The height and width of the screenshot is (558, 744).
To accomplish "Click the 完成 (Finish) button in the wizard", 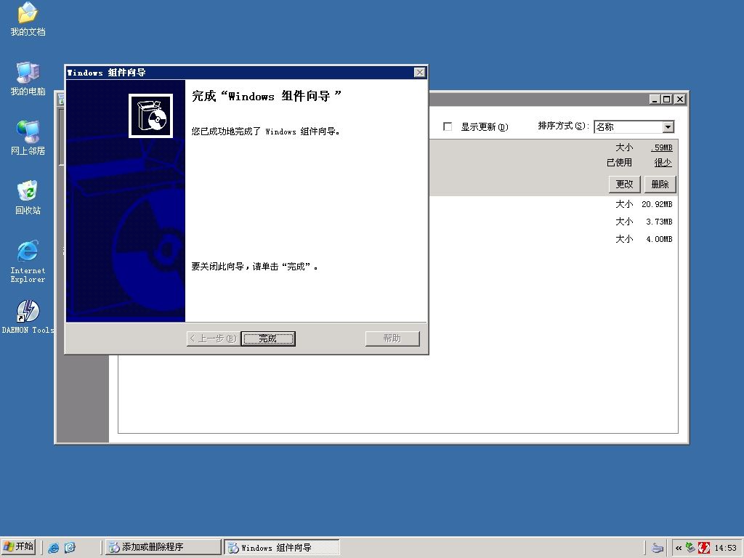I will (x=268, y=339).
